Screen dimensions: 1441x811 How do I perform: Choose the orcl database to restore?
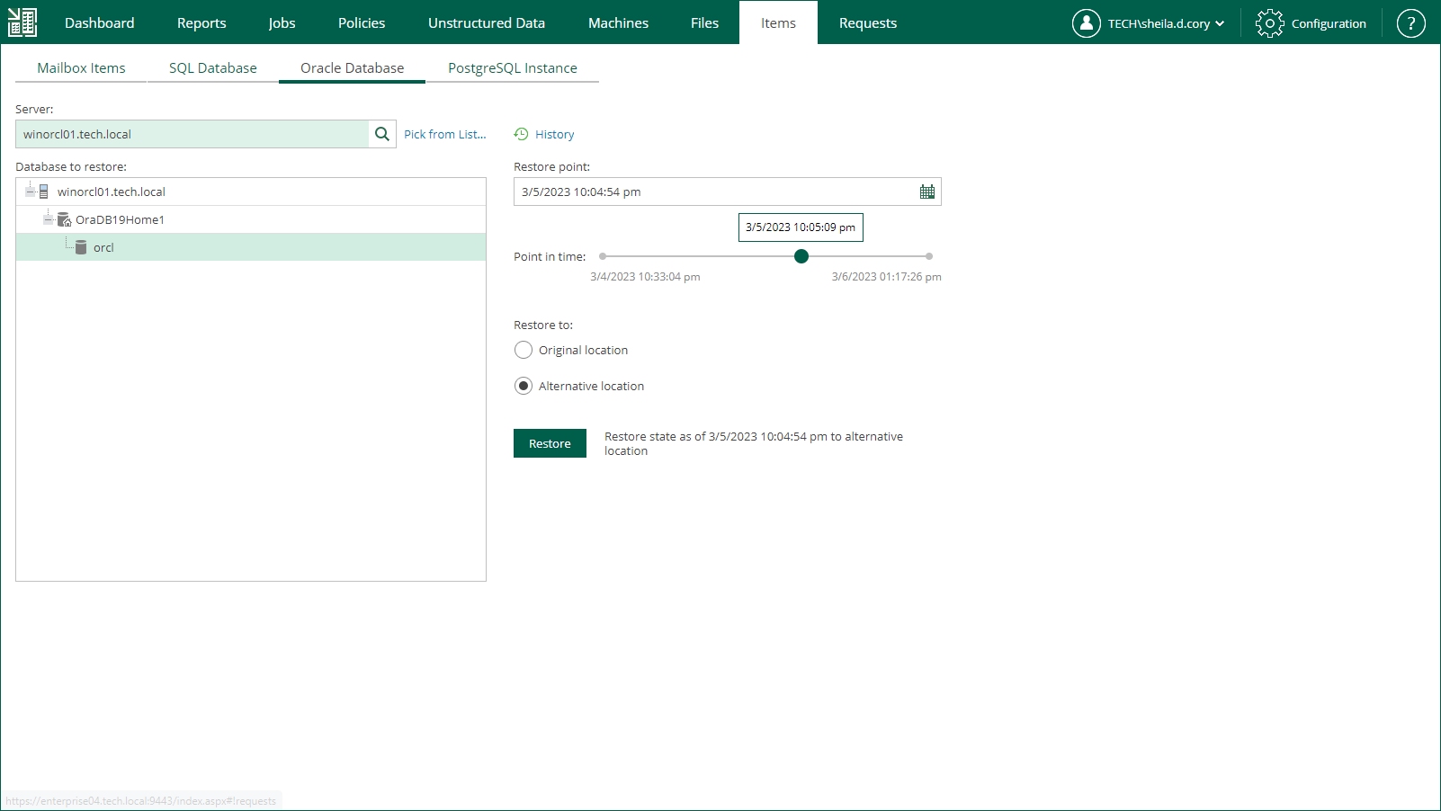(103, 246)
